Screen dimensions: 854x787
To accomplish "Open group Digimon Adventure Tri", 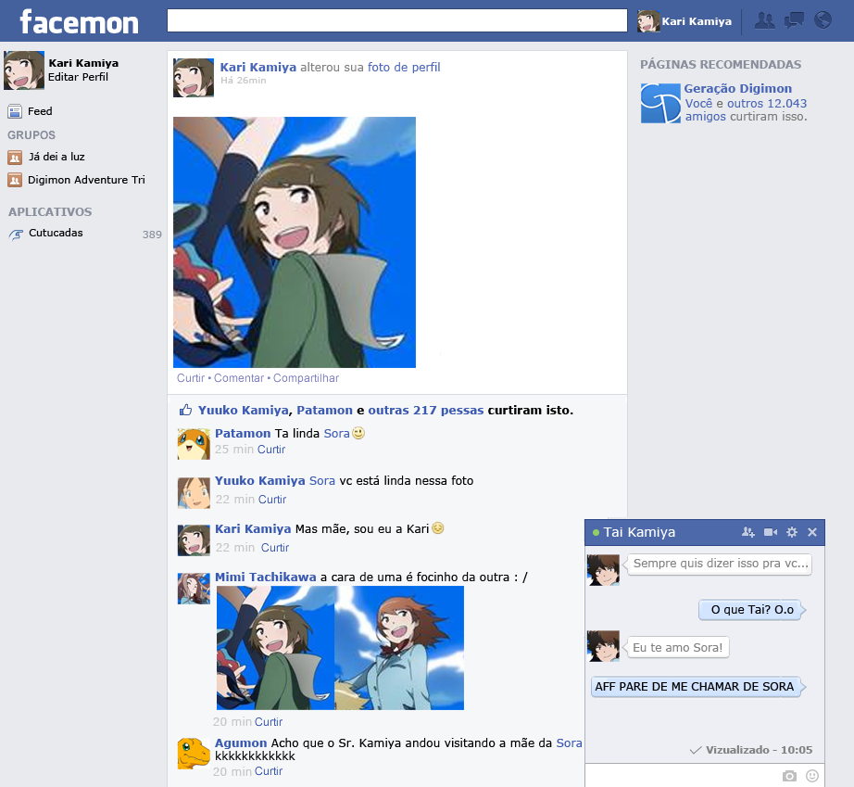I will coord(86,180).
